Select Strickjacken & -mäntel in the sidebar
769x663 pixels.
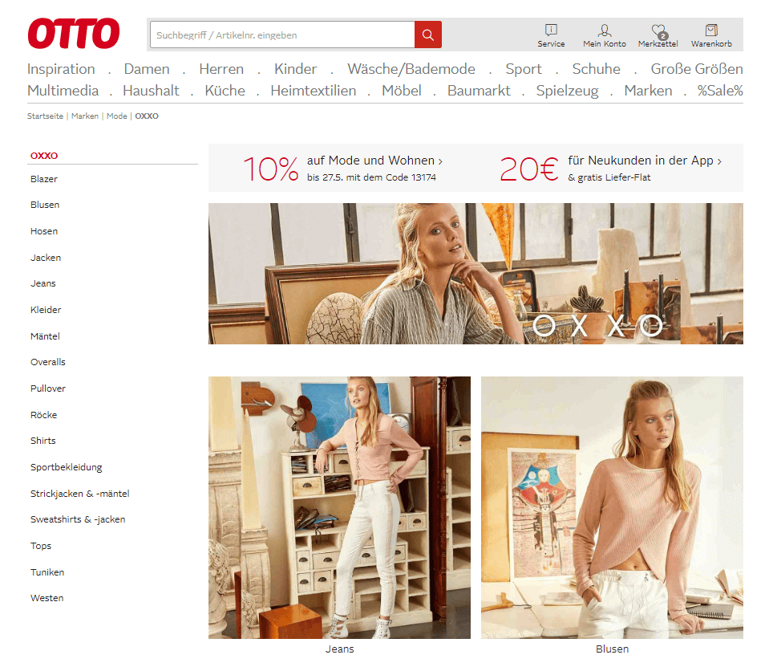tap(80, 493)
